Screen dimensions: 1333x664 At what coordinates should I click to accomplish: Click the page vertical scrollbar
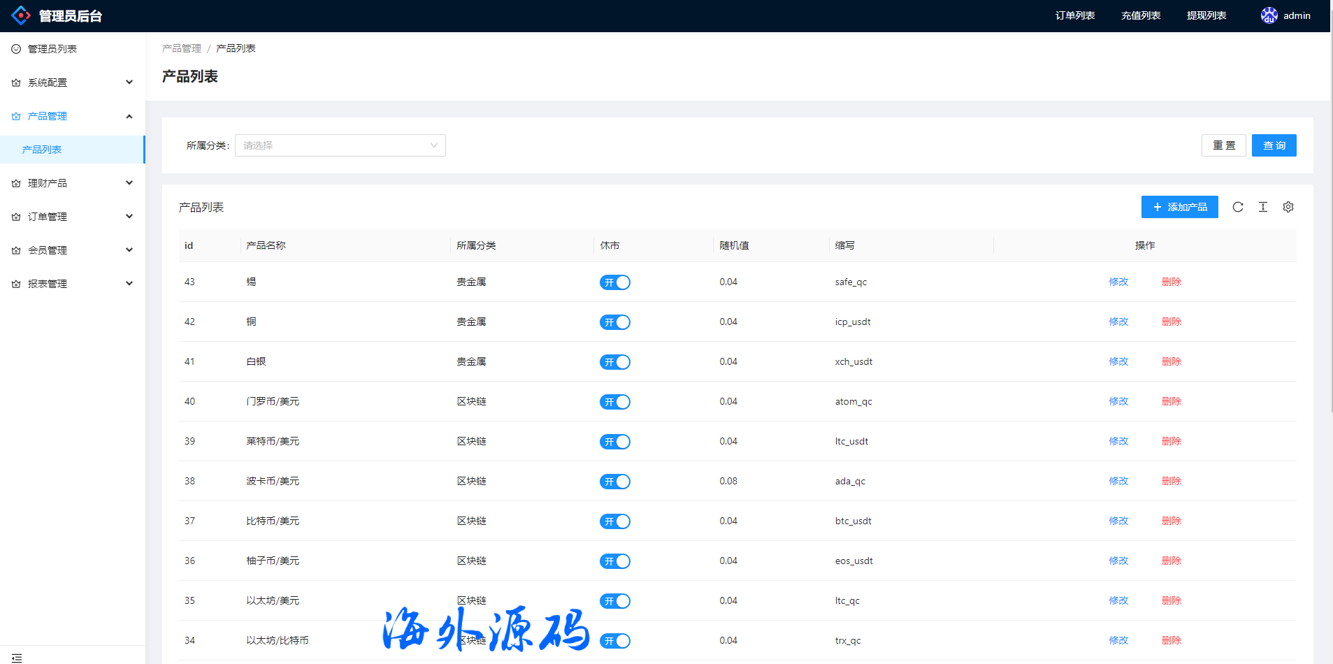(x=1330, y=210)
